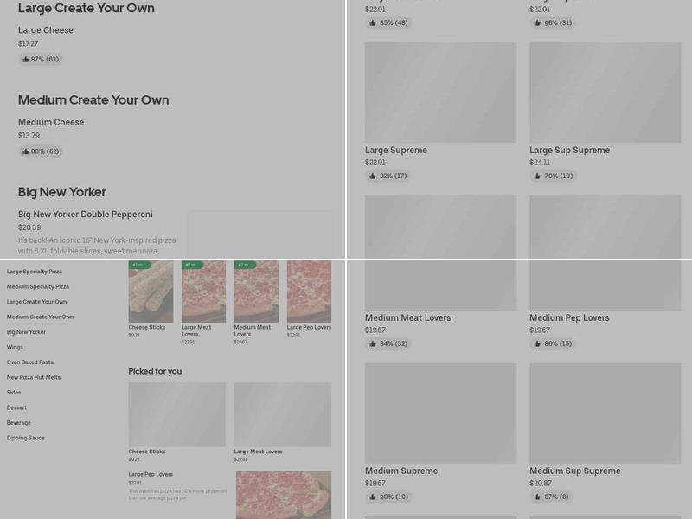
Task: Click thumbs-up icon on Large Sup Supreme rating
Action: 537,176
